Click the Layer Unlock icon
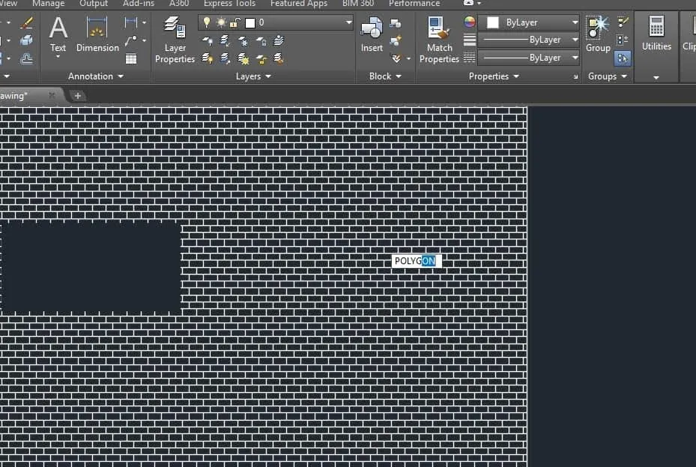 pos(261,59)
